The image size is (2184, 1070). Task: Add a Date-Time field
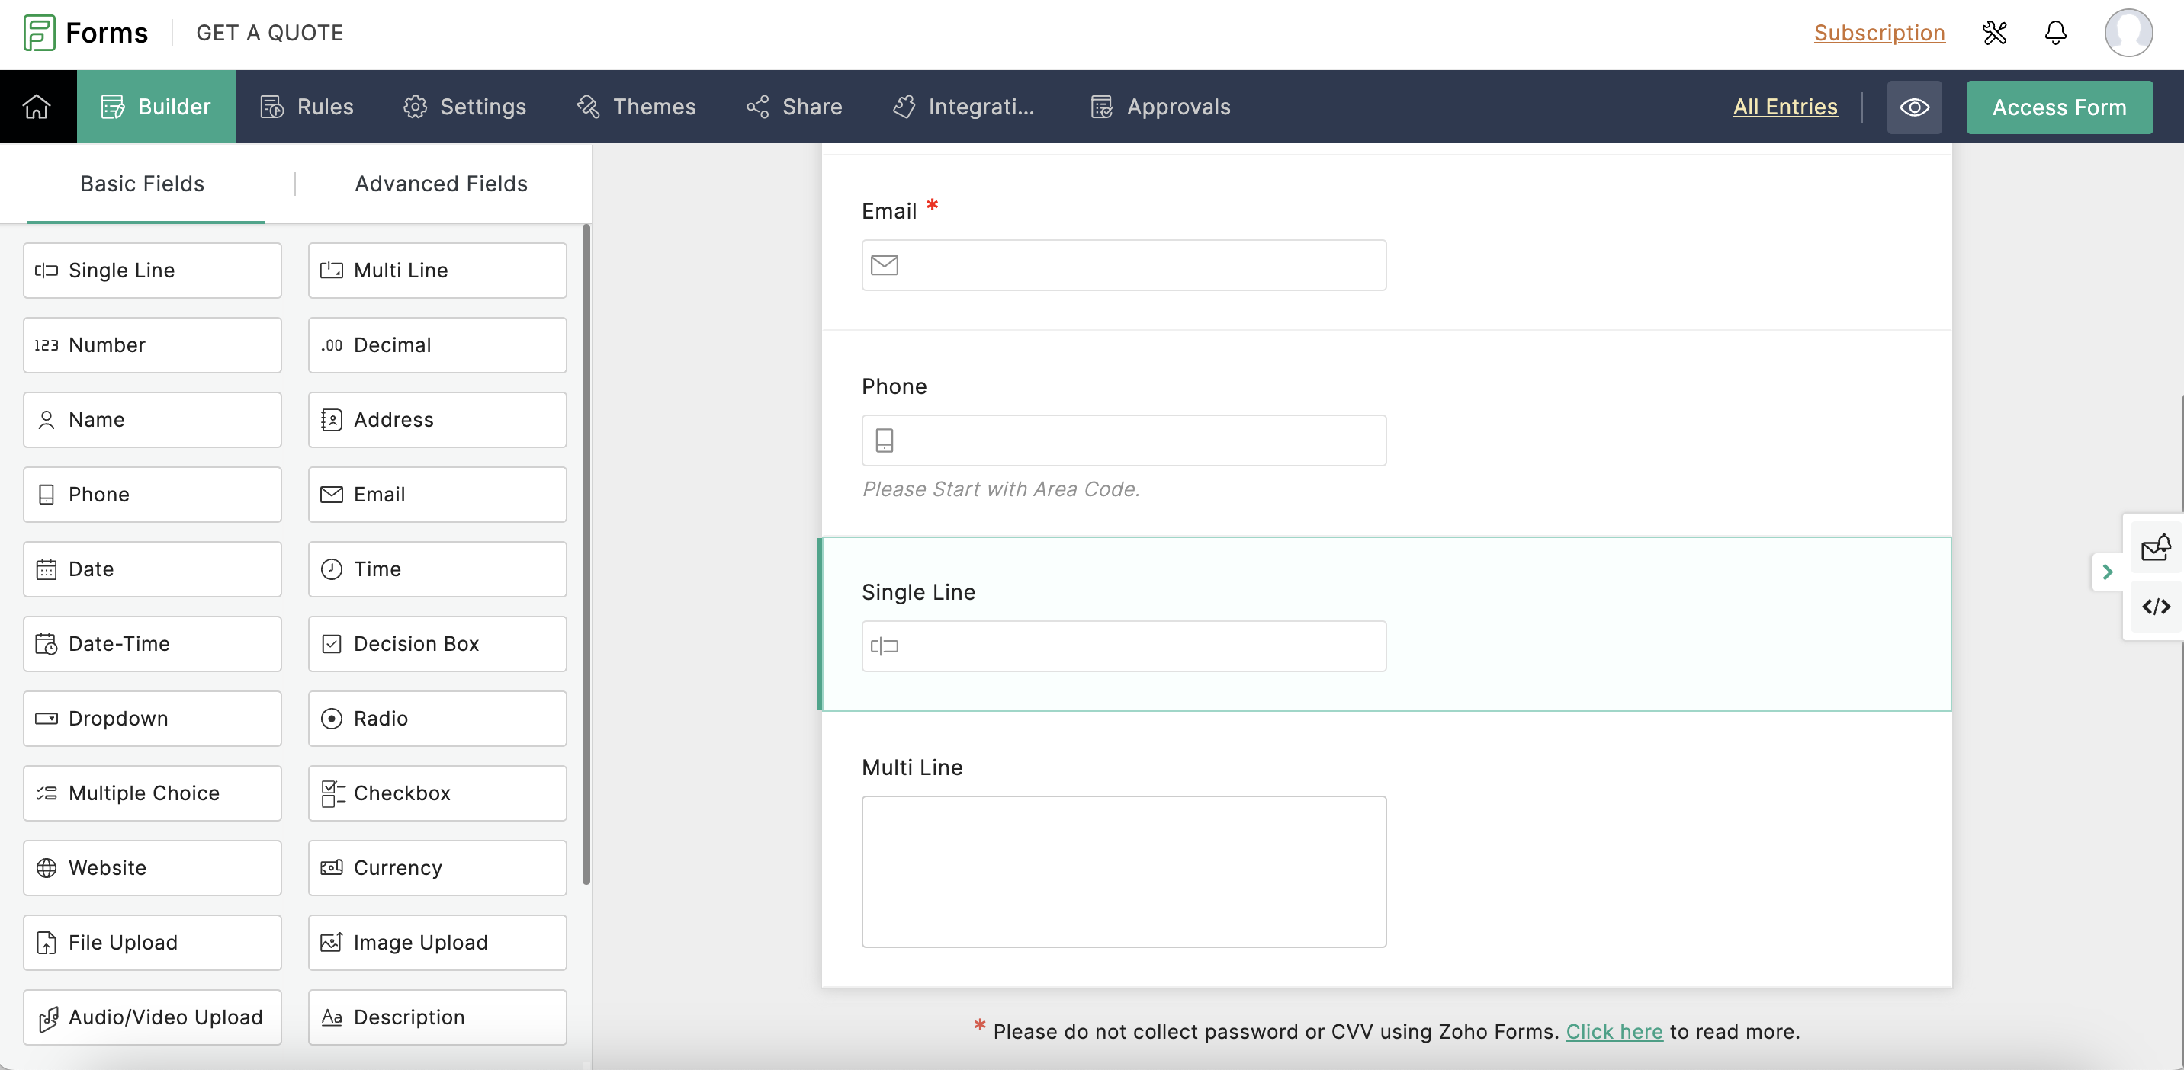pyautogui.click(x=152, y=644)
